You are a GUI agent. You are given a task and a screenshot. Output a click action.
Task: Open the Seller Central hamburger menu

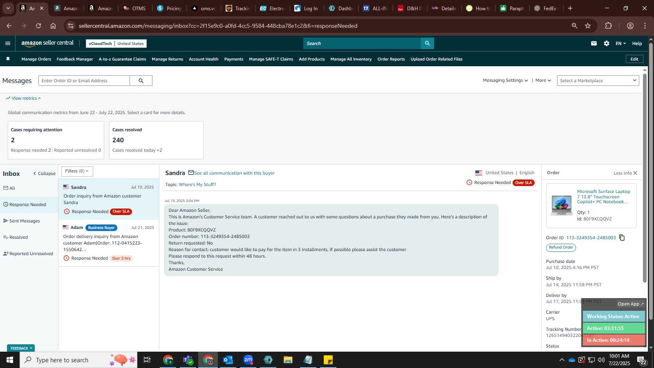click(x=8, y=43)
